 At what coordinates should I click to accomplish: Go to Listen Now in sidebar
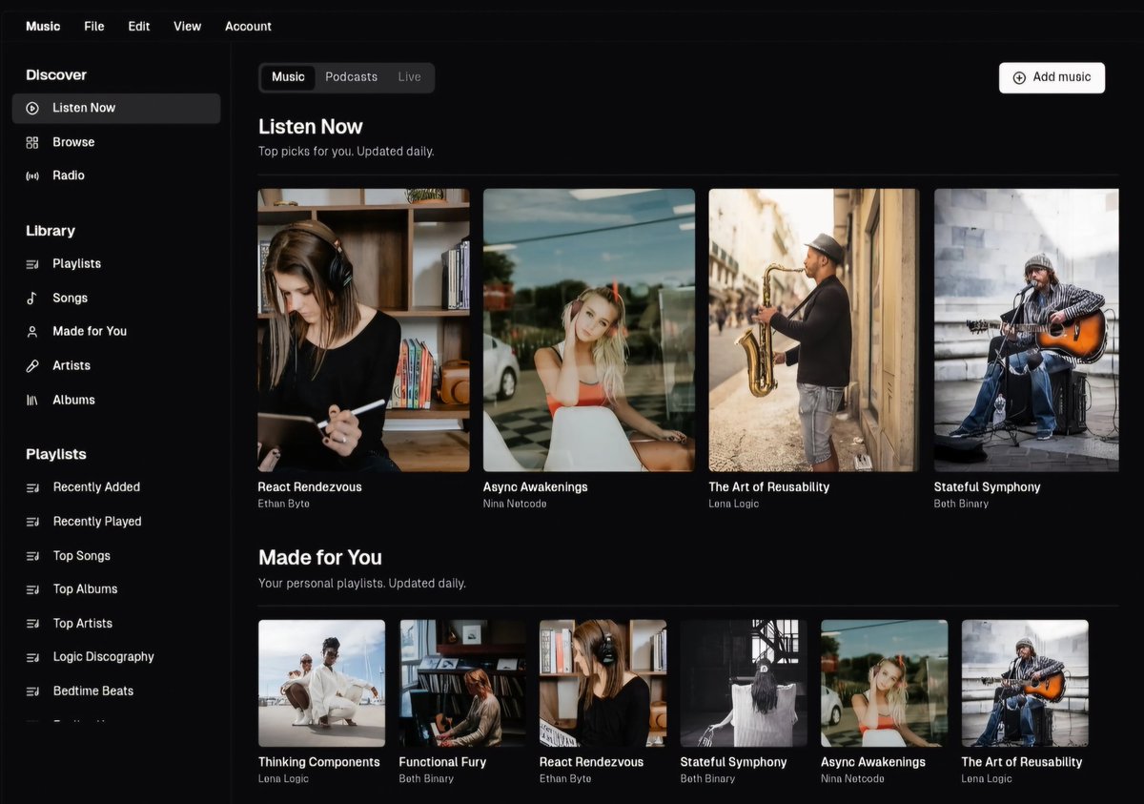point(116,109)
